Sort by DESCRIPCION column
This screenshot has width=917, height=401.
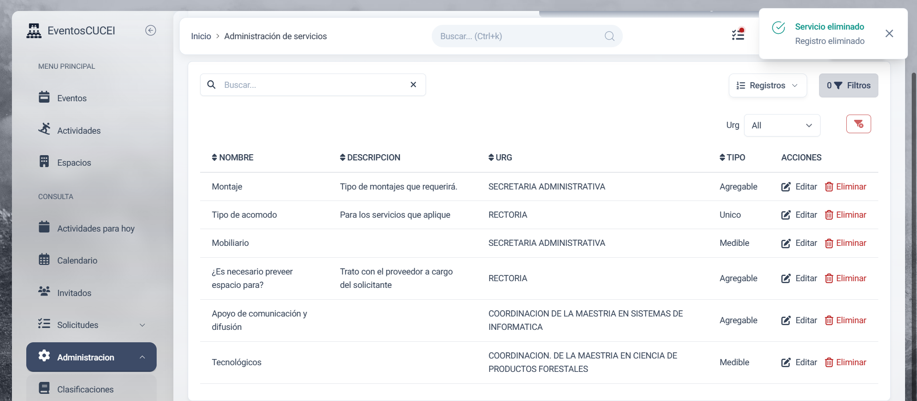click(x=370, y=158)
